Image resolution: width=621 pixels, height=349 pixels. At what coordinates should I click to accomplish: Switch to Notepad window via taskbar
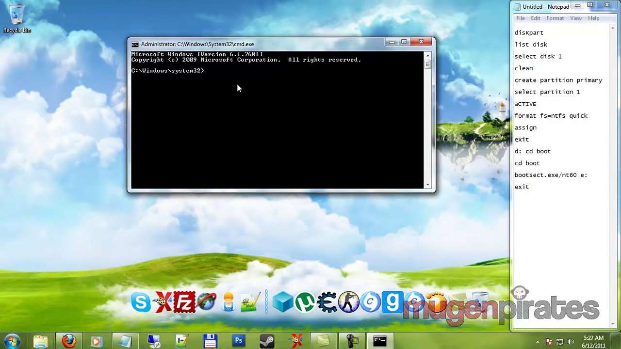click(x=125, y=341)
